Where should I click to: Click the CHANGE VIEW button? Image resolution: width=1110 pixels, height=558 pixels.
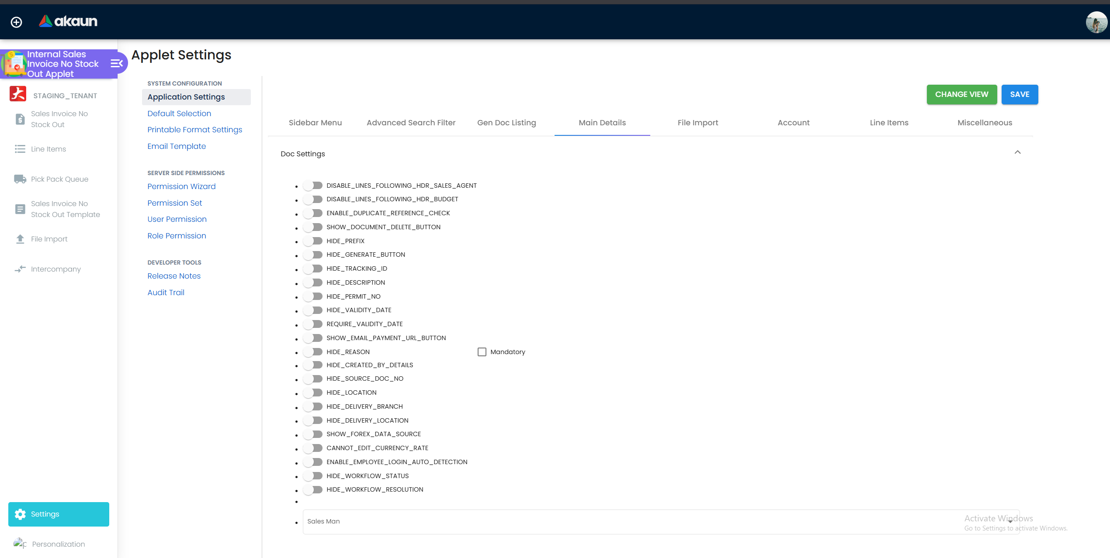click(961, 95)
